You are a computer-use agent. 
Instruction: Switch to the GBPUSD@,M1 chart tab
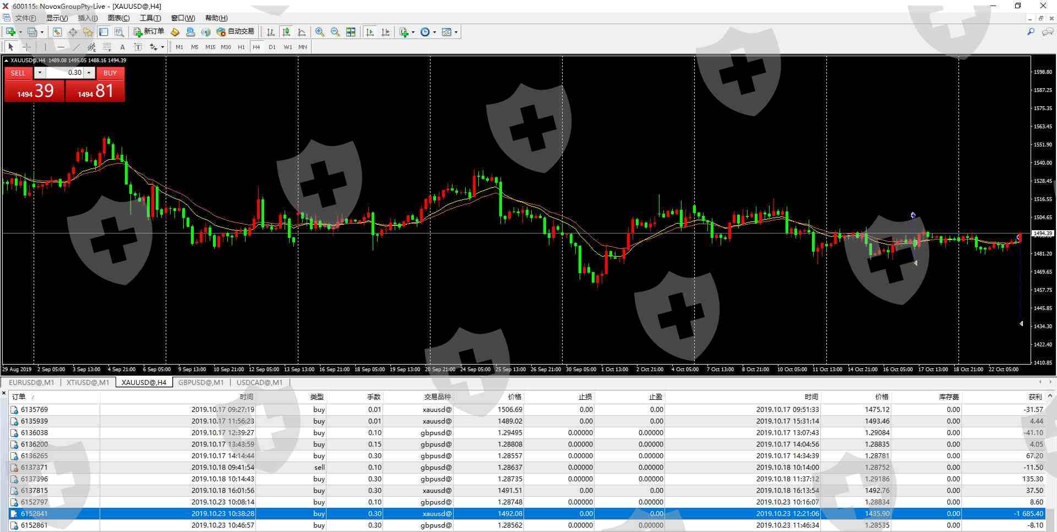(x=201, y=382)
